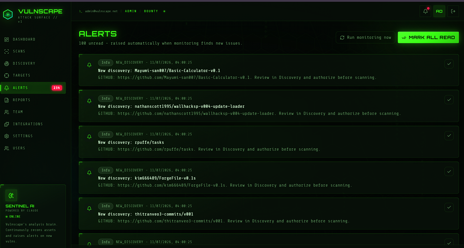Navigate to Discovery section
The image size is (464, 248).
(x=33, y=63)
